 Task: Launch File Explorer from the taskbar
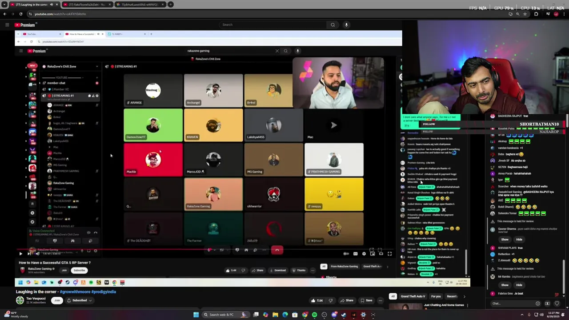click(x=275, y=315)
